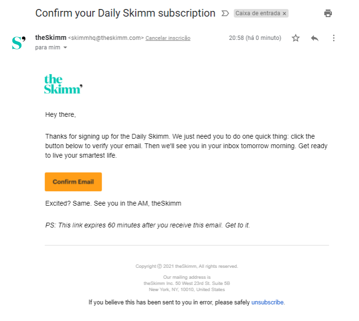Reply using the arrow icon
This screenshot has width=359, height=321.
(315, 38)
